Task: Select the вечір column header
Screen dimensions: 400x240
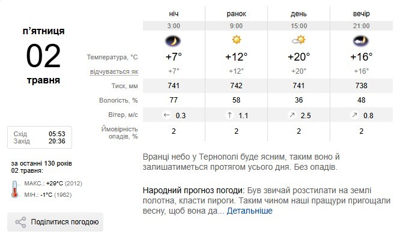Action: point(362,13)
